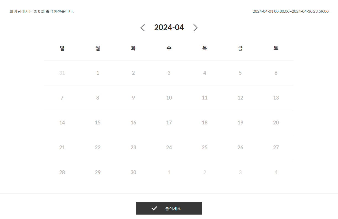Click calendar date 26
This screenshot has height=219, width=338.
240,148
